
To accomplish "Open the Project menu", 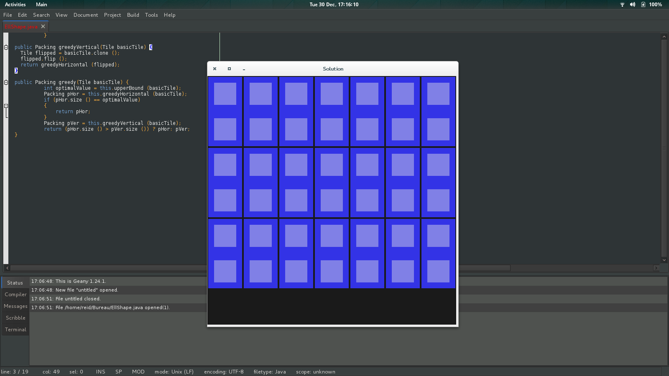I will point(112,15).
